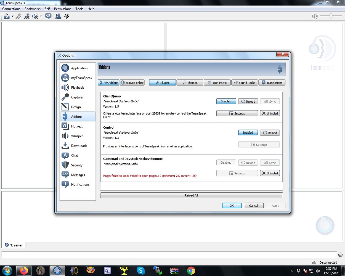Screen dimensions: 345x276
Task: Disable the ClientQuery plugin via Enabled toggle
Action: [x=226, y=101]
